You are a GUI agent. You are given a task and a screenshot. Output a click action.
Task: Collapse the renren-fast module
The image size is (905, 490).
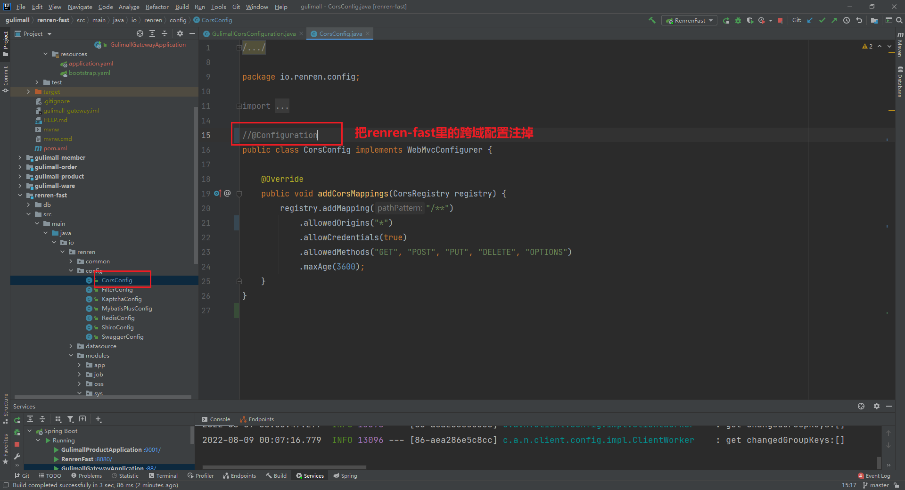pos(20,195)
